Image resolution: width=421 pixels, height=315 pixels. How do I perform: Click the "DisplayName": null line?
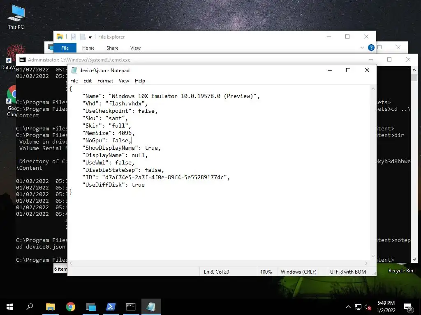[115, 155]
